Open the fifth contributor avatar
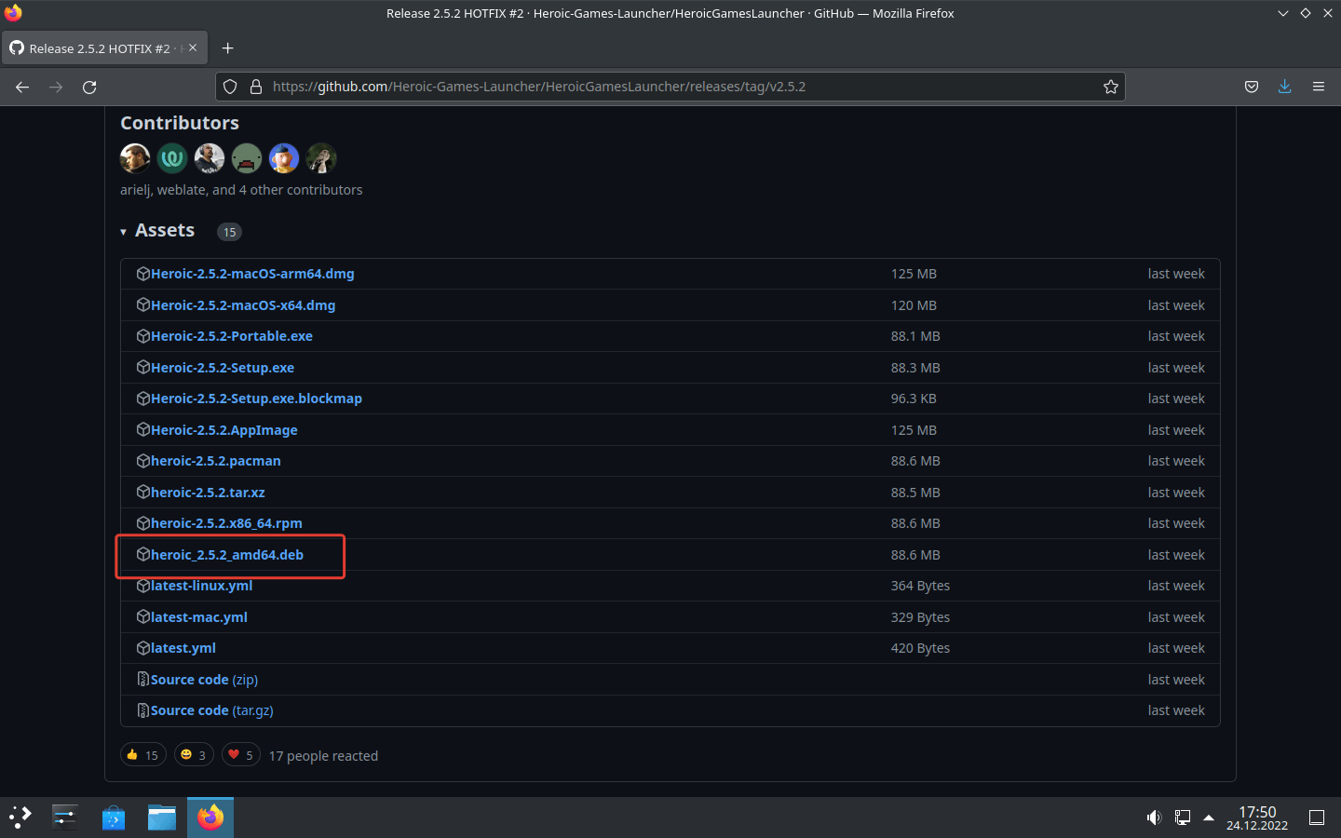This screenshot has width=1341, height=838. [x=284, y=158]
